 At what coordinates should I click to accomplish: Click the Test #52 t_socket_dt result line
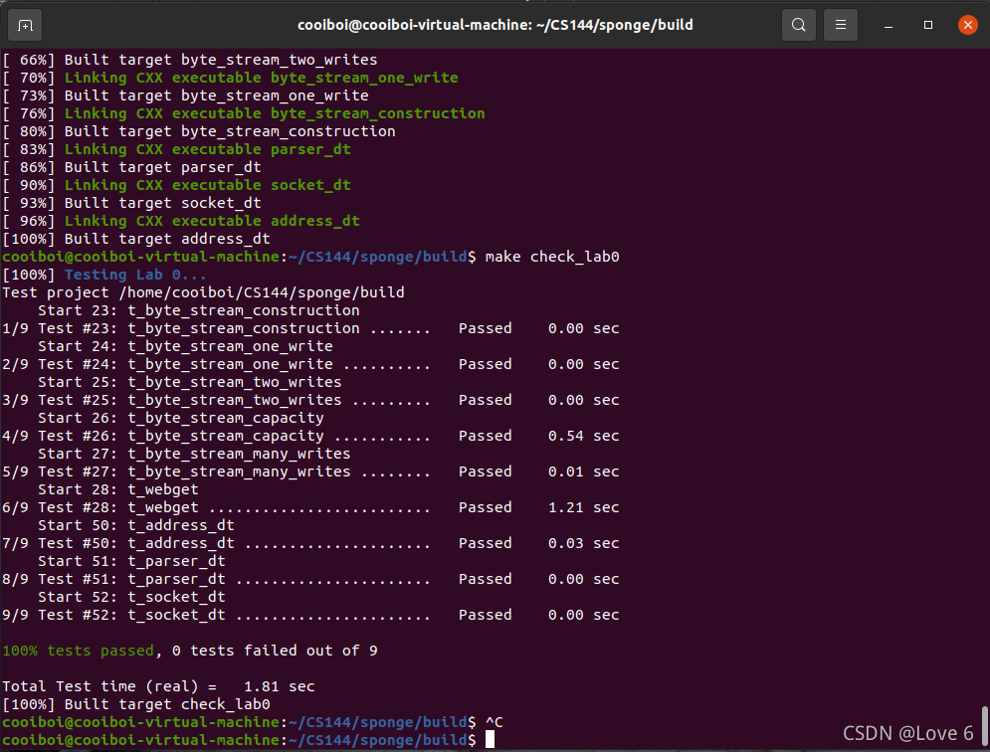pyautogui.click(x=310, y=615)
